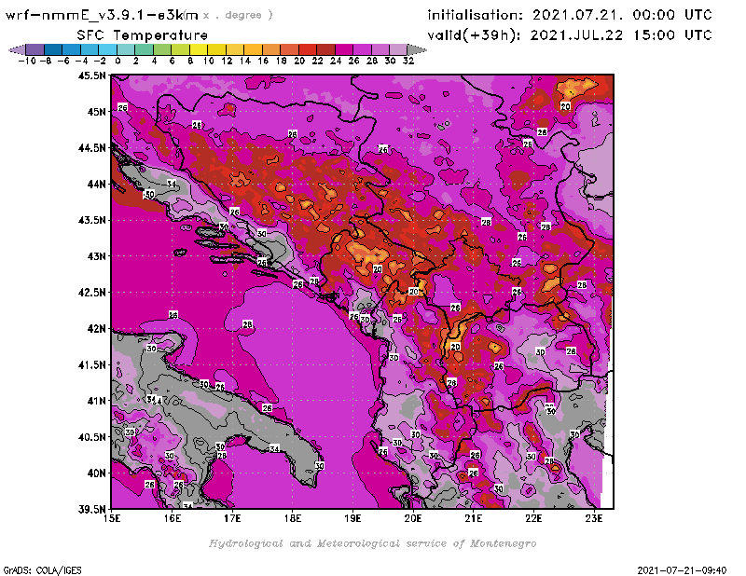
Task: Click the 15E longitude axis label
Action: coord(112,518)
